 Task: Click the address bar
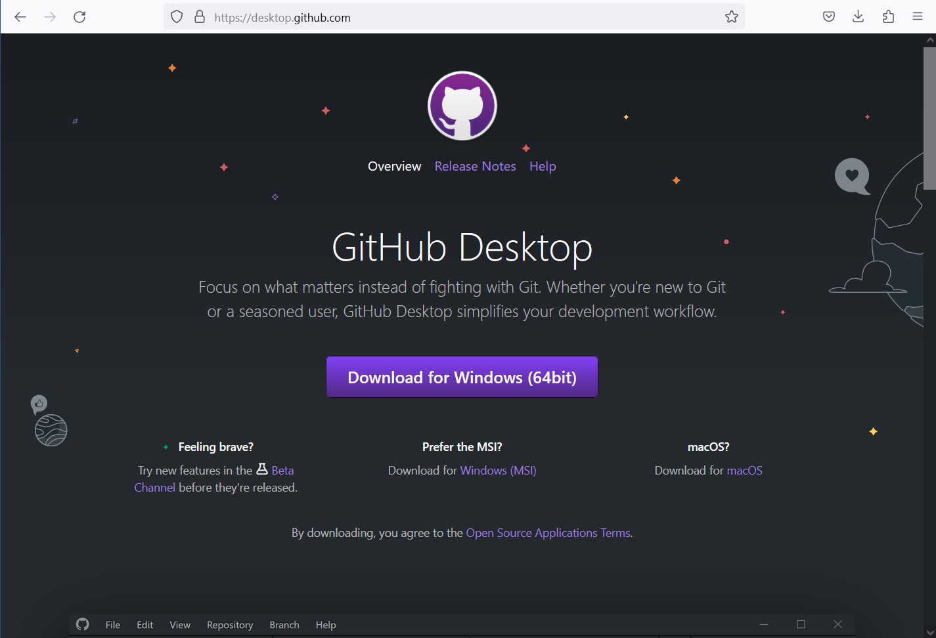click(x=394, y=17)
